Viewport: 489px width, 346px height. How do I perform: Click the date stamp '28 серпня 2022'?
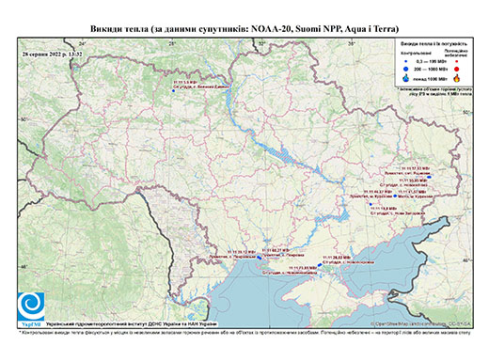point(53,54)
